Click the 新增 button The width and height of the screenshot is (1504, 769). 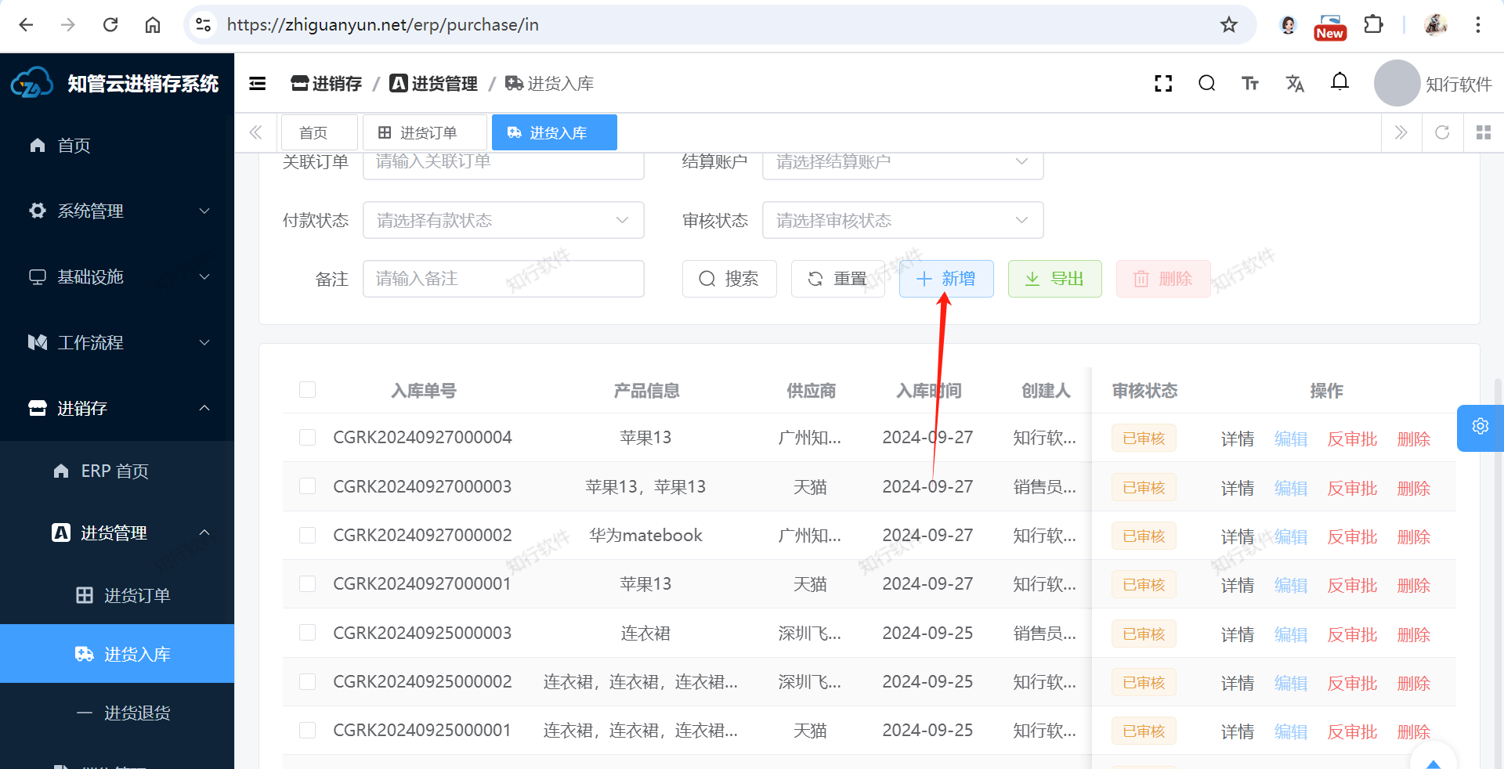coord(946,279)
